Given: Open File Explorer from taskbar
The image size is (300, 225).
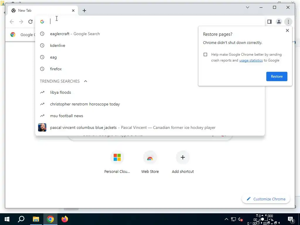Looking at the screenshot, I should (36, 219).
